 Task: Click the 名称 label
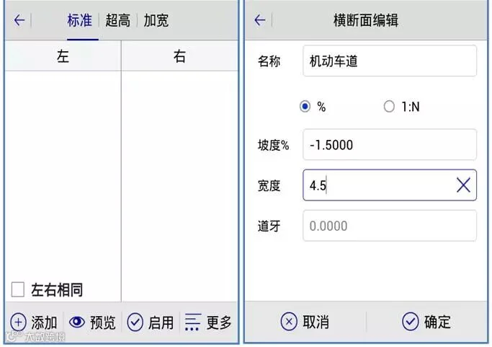(269, 61)
